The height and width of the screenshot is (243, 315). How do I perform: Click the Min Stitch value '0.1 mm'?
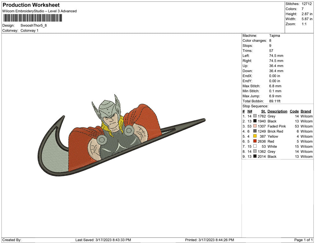click(x=275, y=91)
